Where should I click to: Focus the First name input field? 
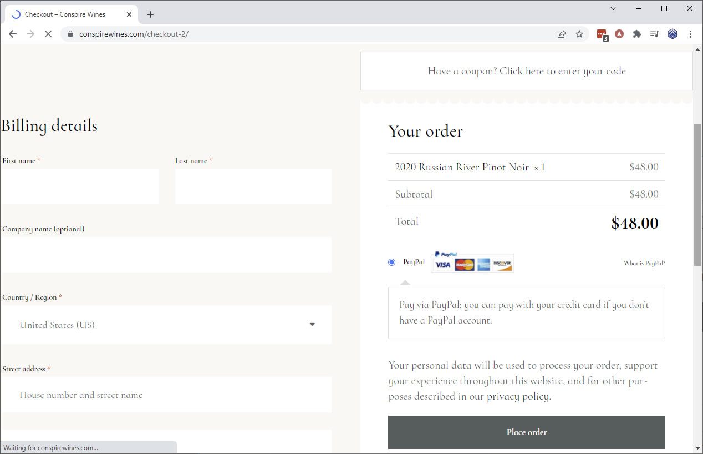pyautogui.click(x=80, y=186)
